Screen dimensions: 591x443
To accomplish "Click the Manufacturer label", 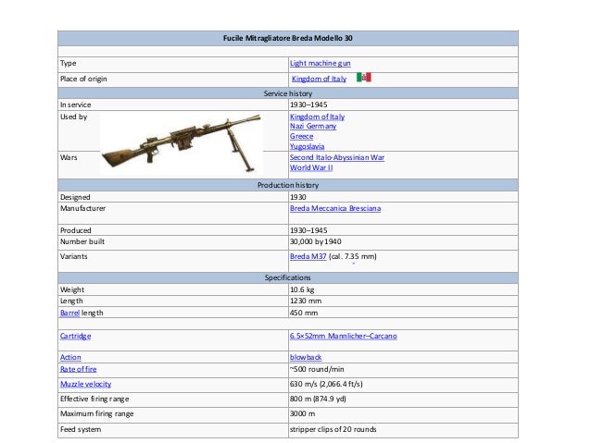I will click(x=82, y=208).
